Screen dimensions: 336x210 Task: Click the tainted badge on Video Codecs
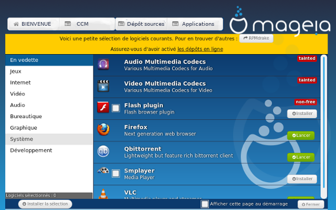[x=307, y=80]
